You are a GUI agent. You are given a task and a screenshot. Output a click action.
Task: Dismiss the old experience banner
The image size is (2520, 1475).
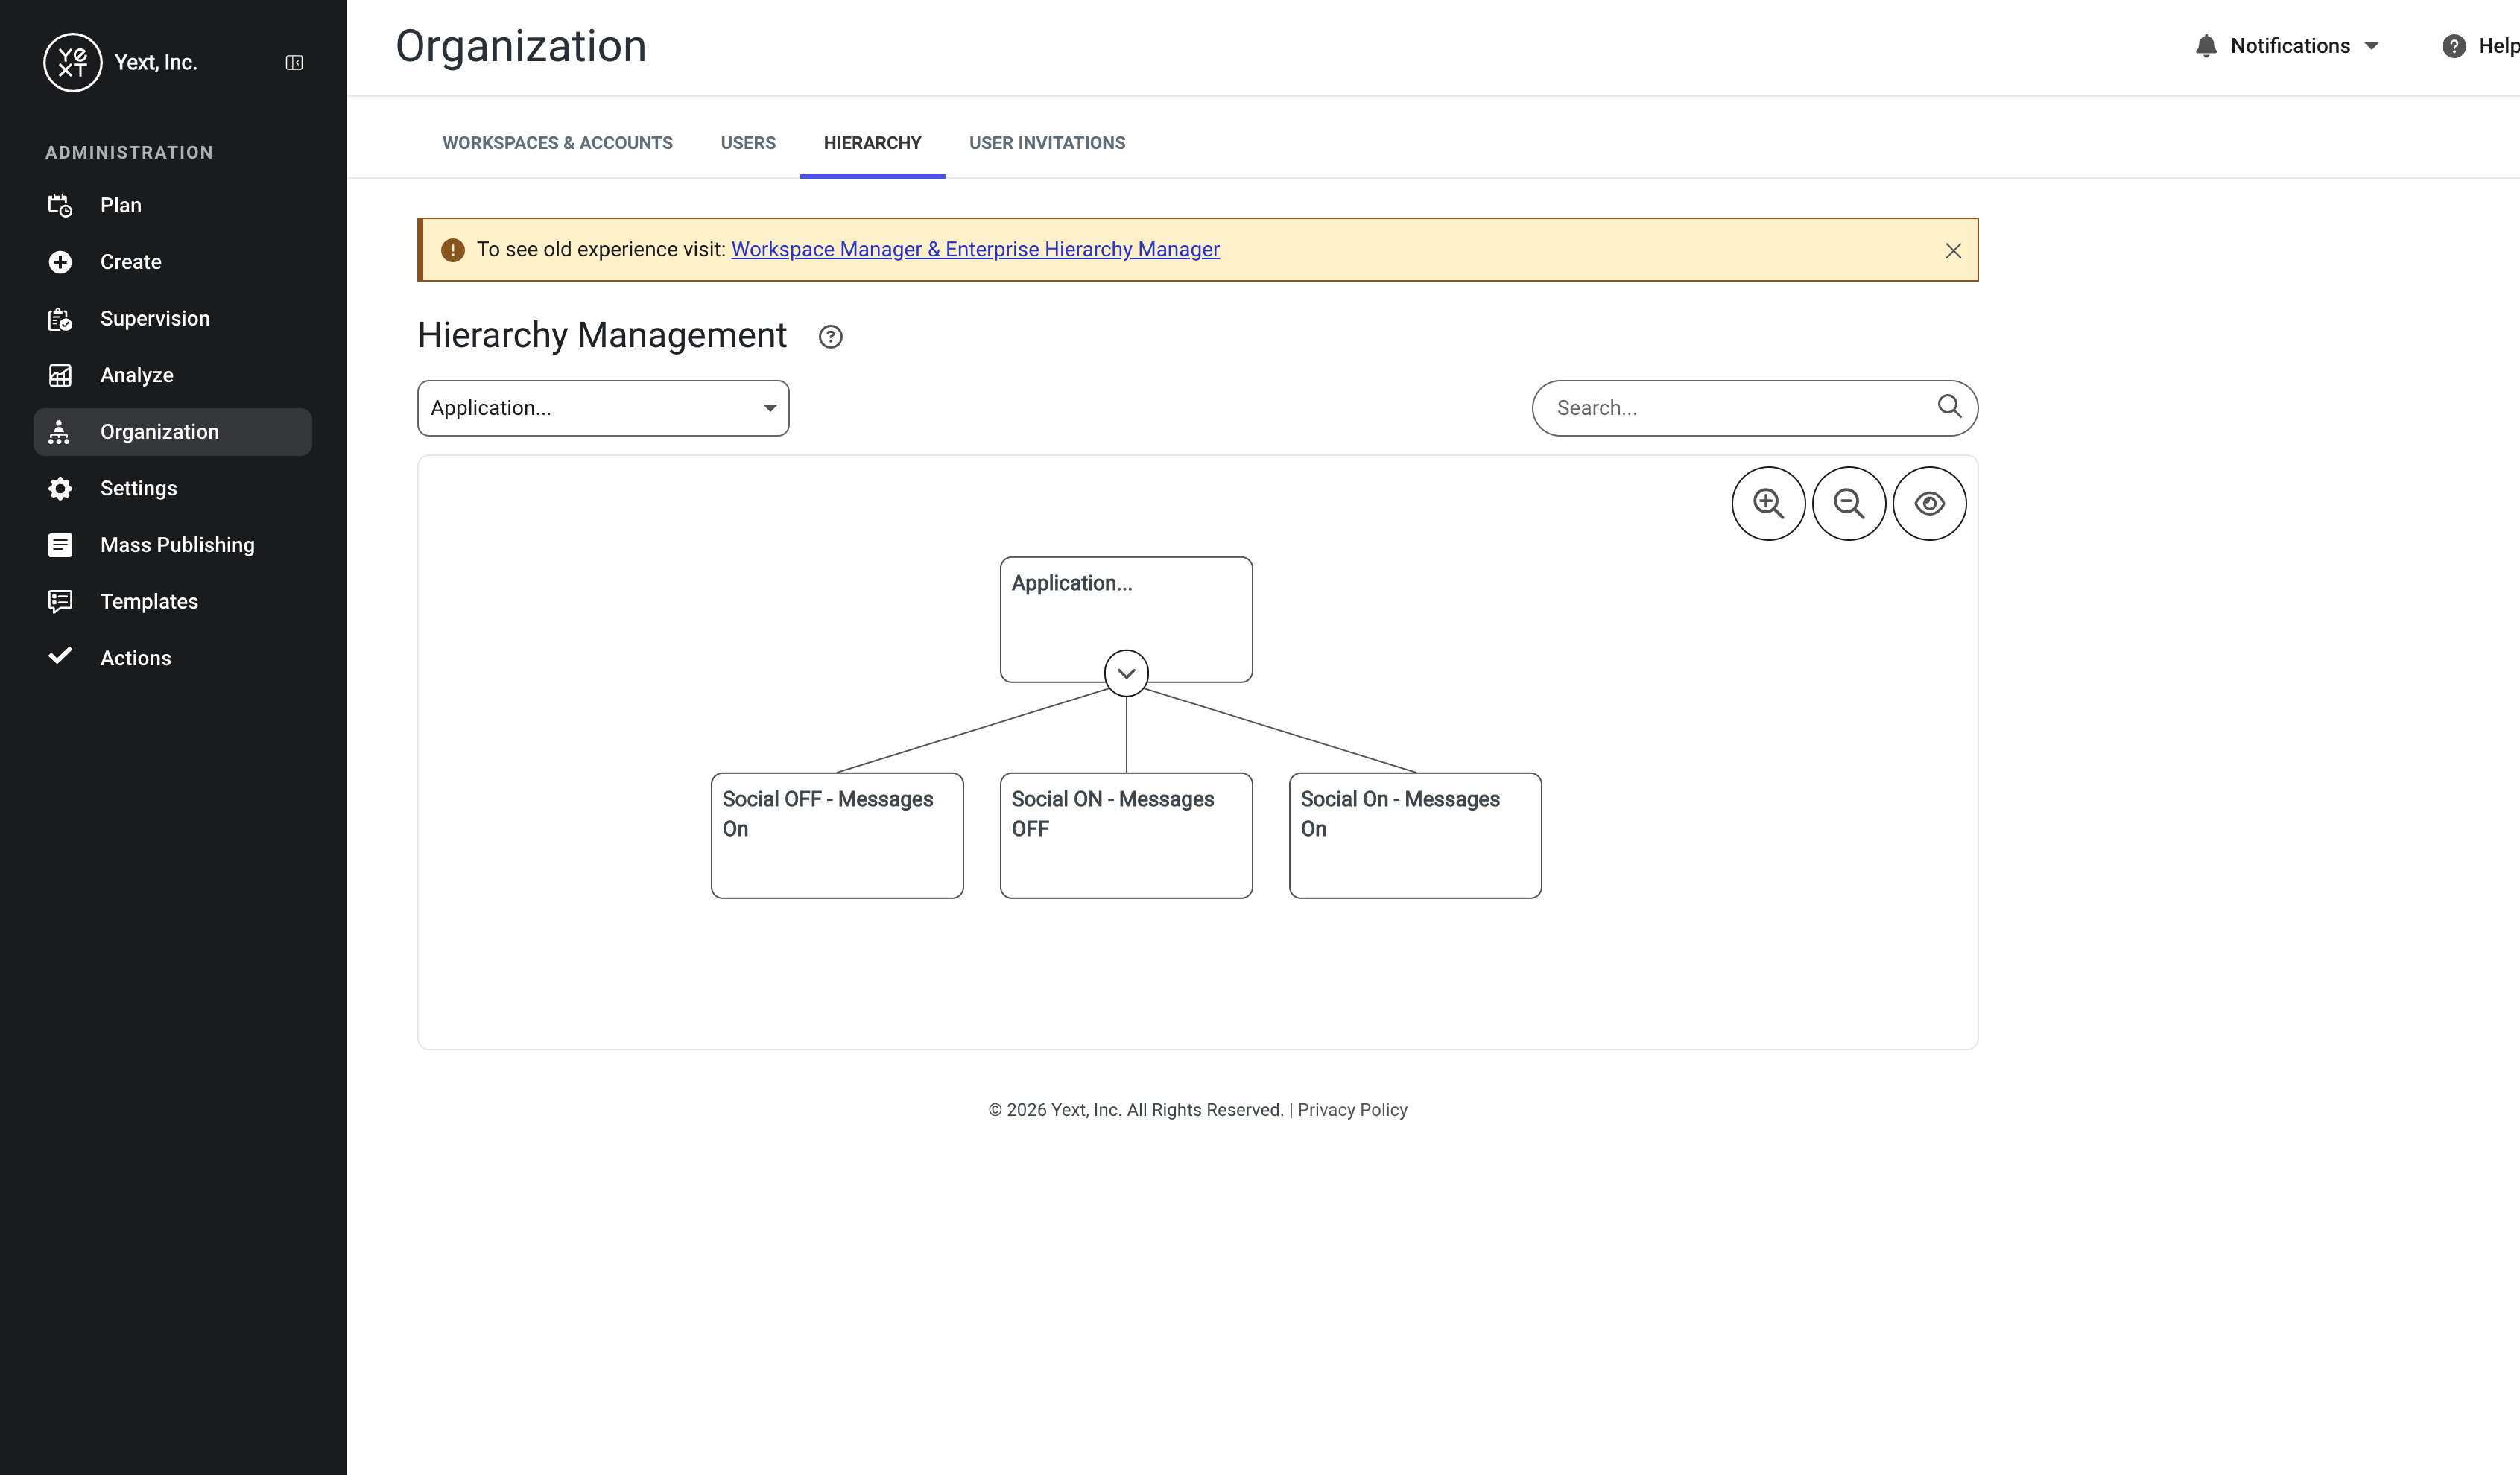click(x=1953, y=251)
